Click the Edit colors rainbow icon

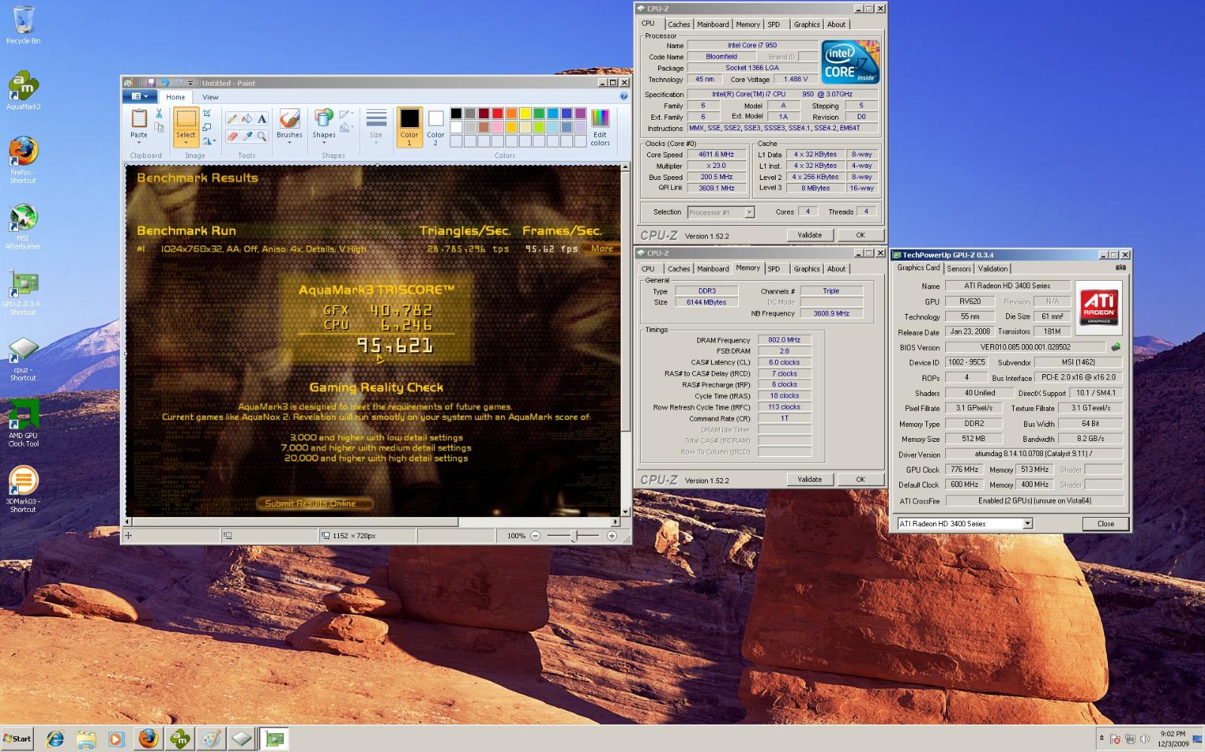[x=600, y=118]
